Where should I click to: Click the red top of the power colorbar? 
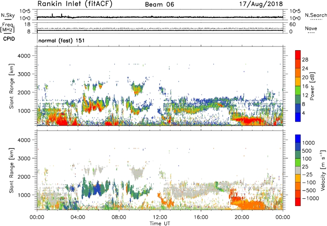(298, 54)
